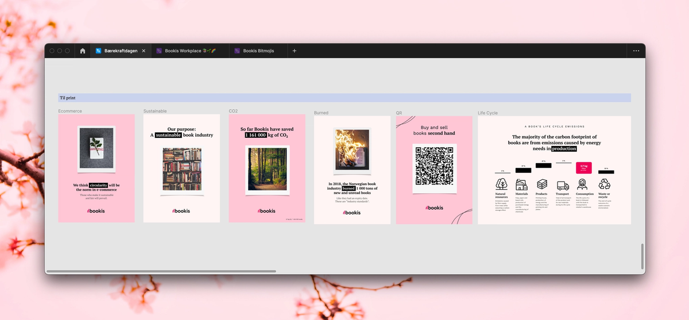Click bookis logo in Sustainable frame

point(181,211)
